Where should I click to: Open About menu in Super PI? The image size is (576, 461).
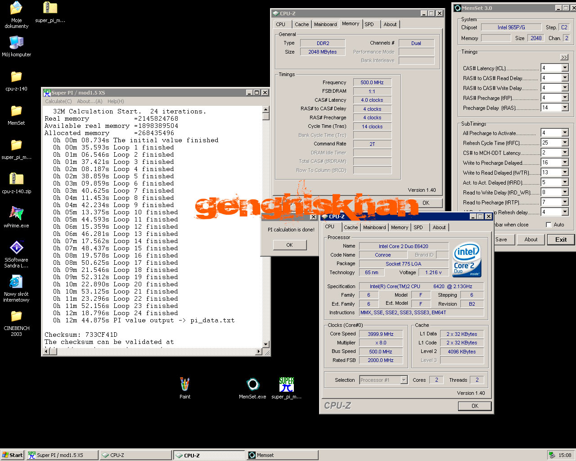pos(90,101)
